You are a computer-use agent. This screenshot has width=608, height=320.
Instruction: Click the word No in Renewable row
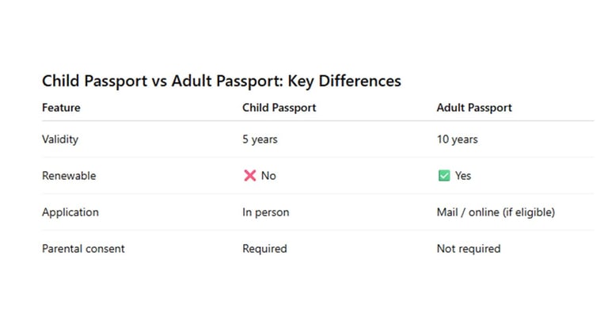pyautogui.click(x=268, y=176)
